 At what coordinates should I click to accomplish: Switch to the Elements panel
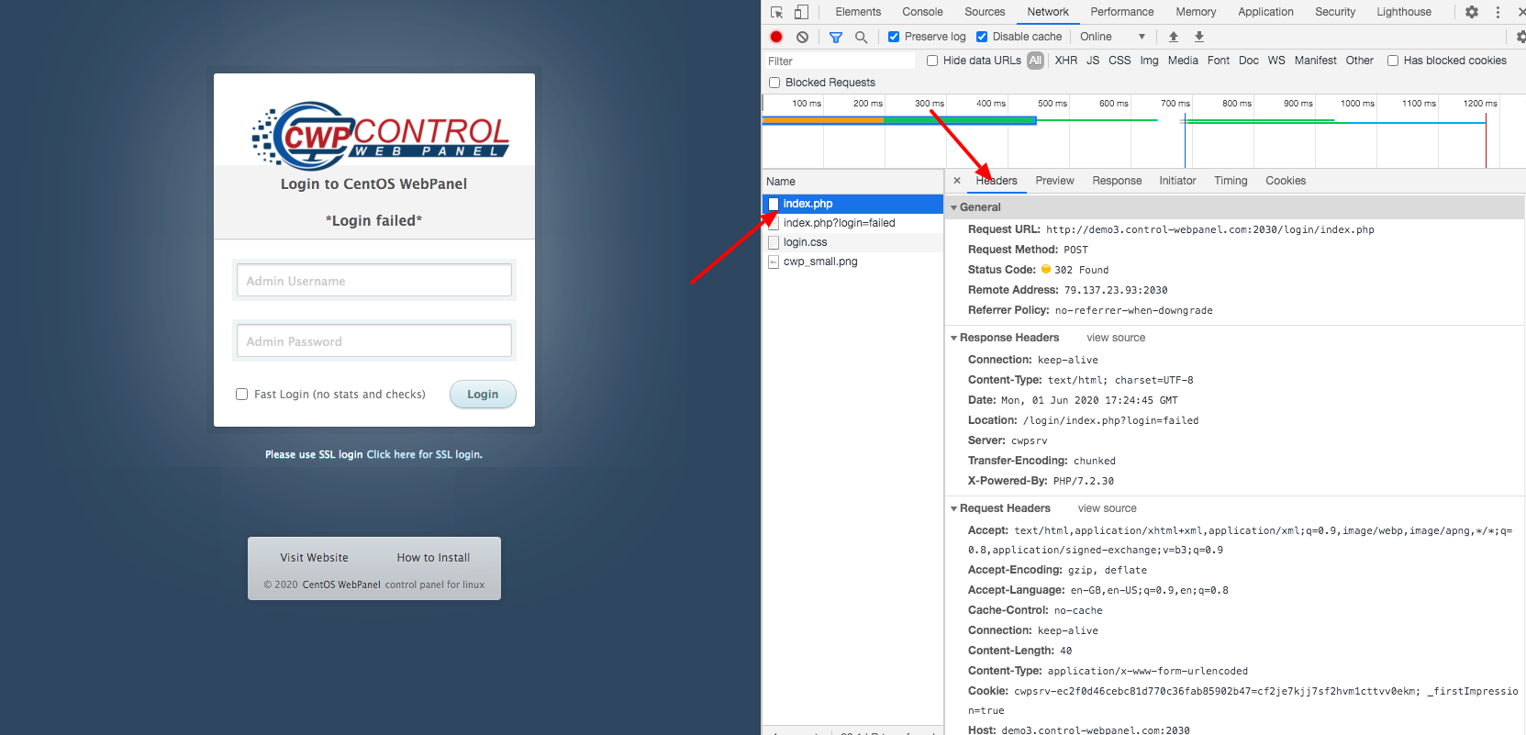point(858,12)
